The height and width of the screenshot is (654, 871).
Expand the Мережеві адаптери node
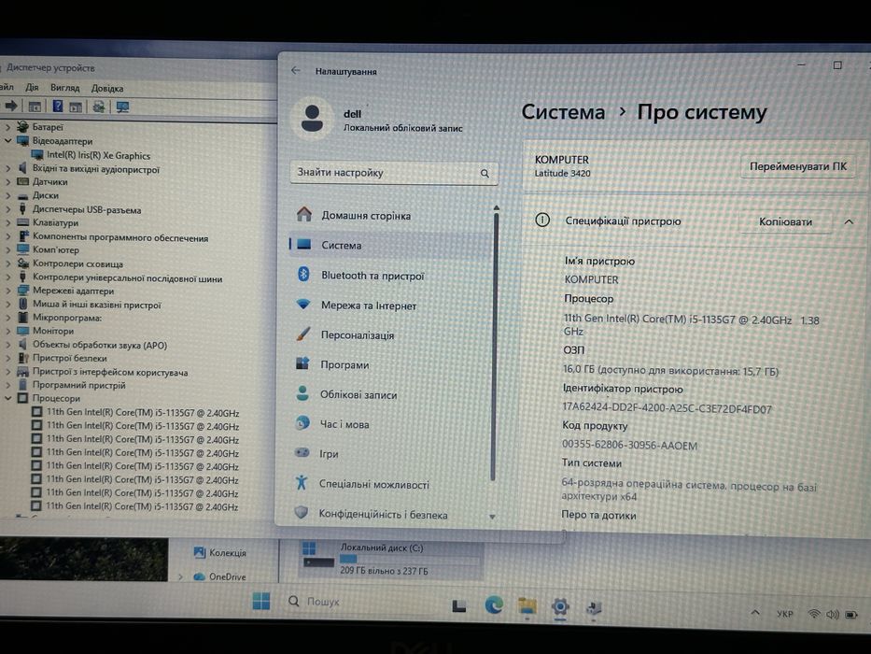tap(7, 291)
